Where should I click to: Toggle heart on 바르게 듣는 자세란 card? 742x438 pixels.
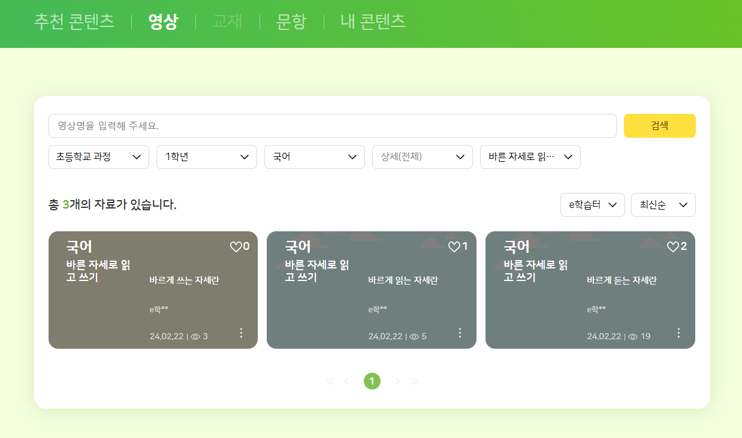point(673,247)
